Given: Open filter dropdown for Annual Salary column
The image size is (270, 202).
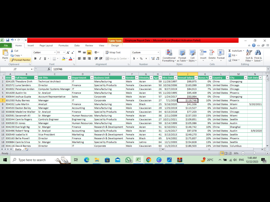Looking at the screenshot, I should pyautogui.click(x=196, y=78).
